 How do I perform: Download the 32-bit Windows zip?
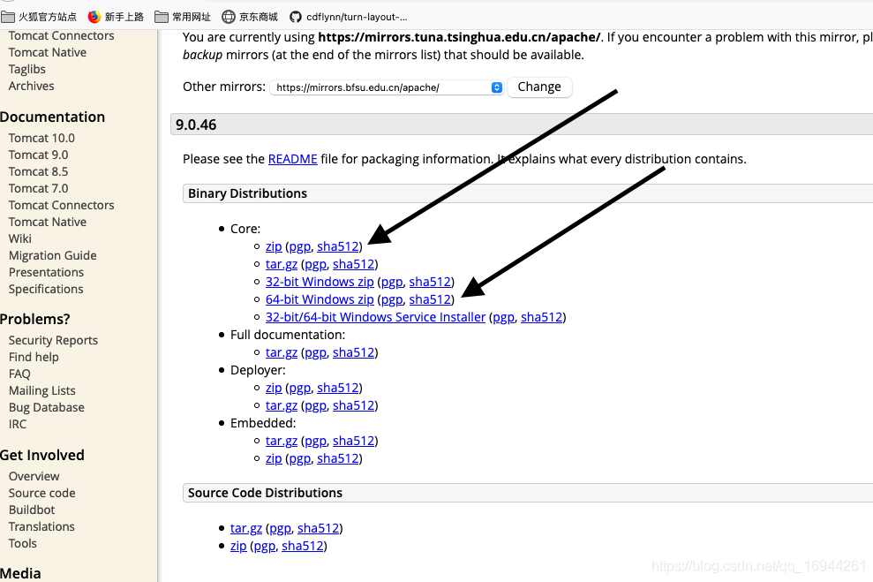[320, 282]
